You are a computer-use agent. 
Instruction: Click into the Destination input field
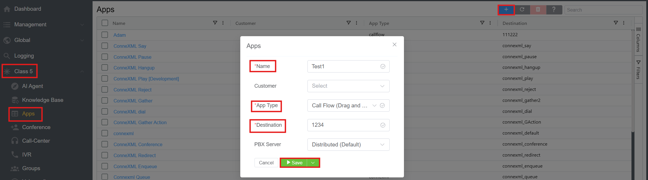point(344,125)
